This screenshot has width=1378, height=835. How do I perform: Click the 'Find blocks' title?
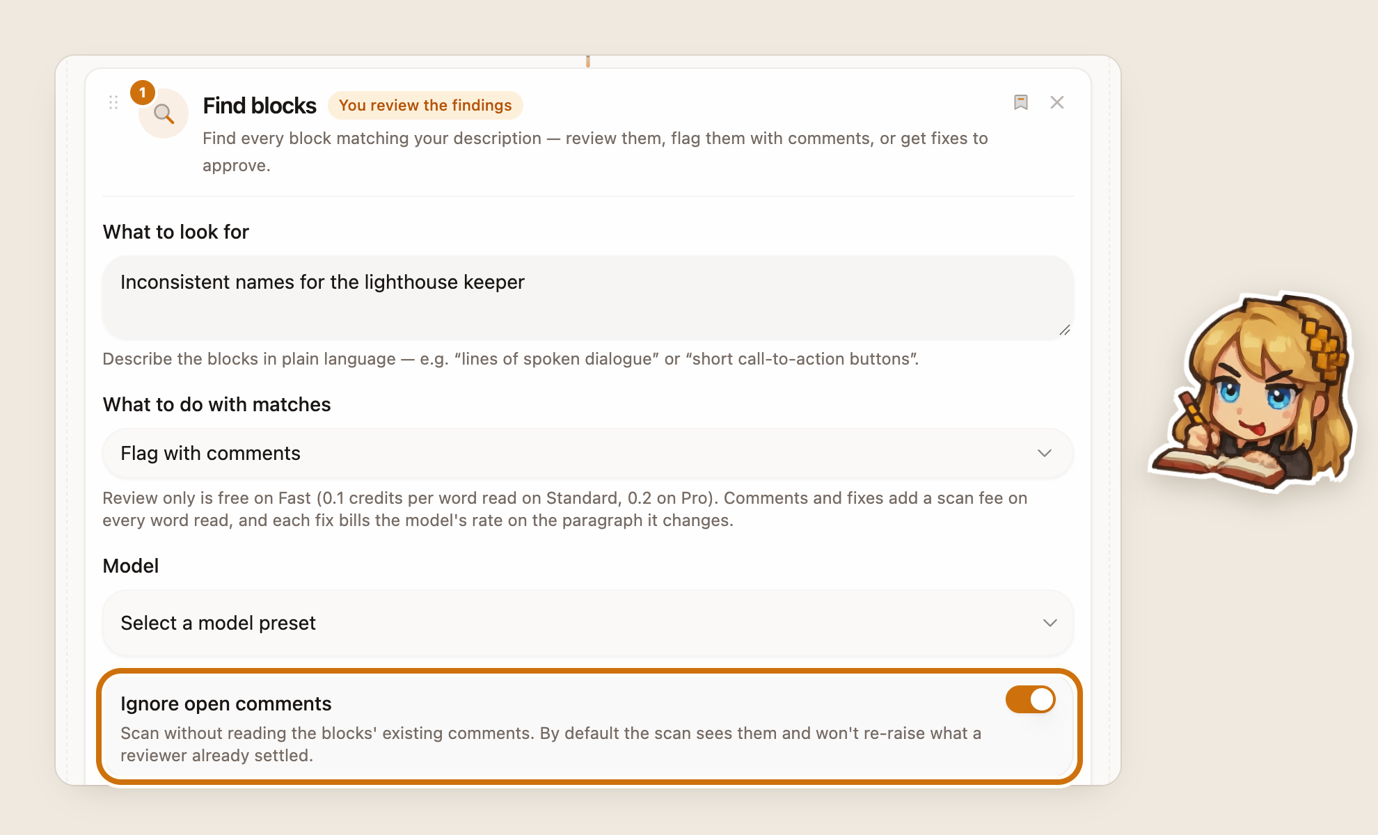tap(260, 105)
